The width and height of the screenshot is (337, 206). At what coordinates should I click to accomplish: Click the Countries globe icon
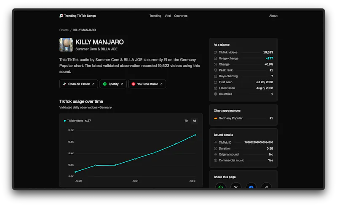pyautogui.click(x=216, y=94)
